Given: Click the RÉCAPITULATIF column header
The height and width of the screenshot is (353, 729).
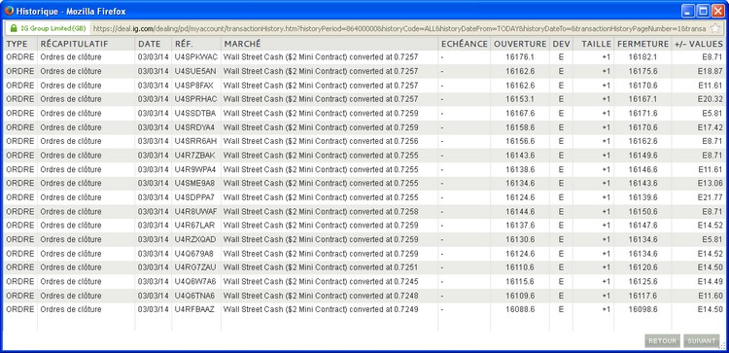Looking at the screenshot, I should click(74, 44).
